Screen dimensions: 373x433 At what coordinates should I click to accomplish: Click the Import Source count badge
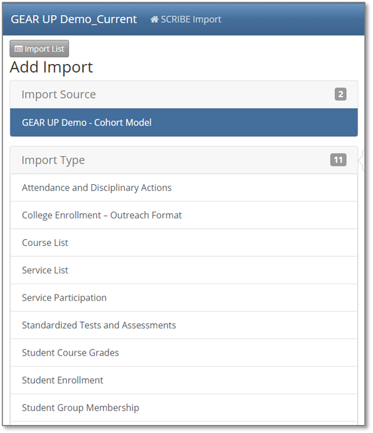pos(340,94)
